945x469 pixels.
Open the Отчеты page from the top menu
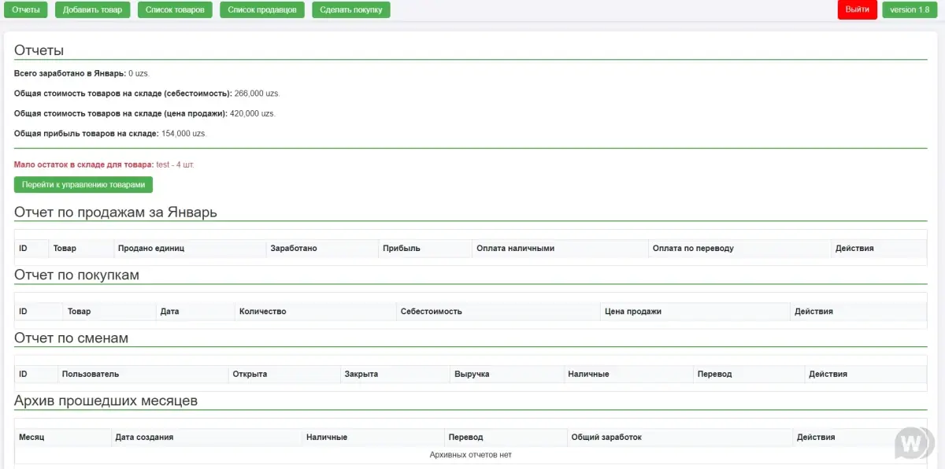24,9
